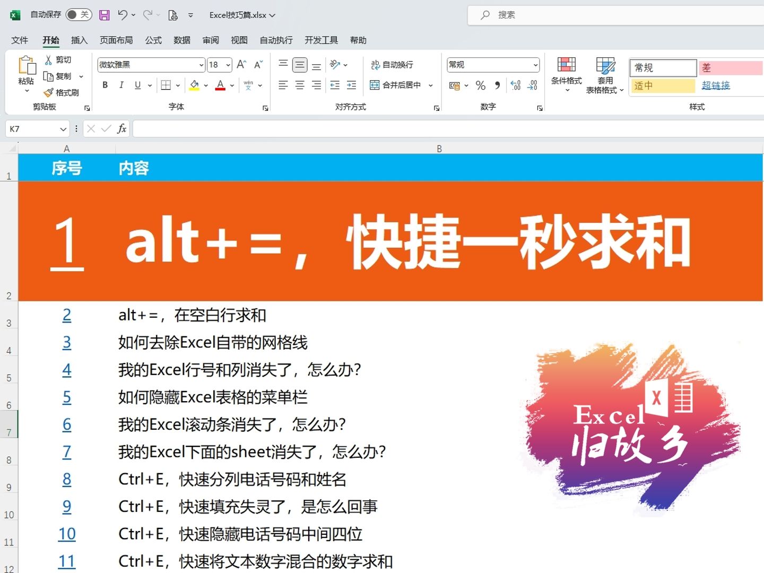764x573 pixels.
Task: Click the Redo arrow icon
Action: (x=148, y=15)
